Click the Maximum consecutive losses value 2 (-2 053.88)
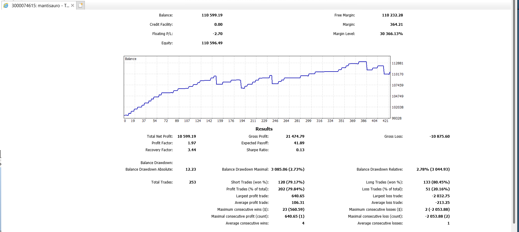Screen dimensions: 519x232 pos(437,210)
